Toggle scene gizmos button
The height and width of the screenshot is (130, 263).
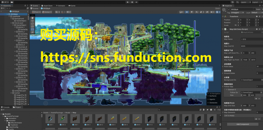coord(218,12)
